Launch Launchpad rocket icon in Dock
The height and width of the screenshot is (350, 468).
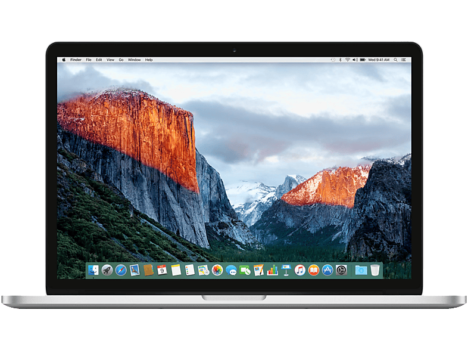click(107, 270)
